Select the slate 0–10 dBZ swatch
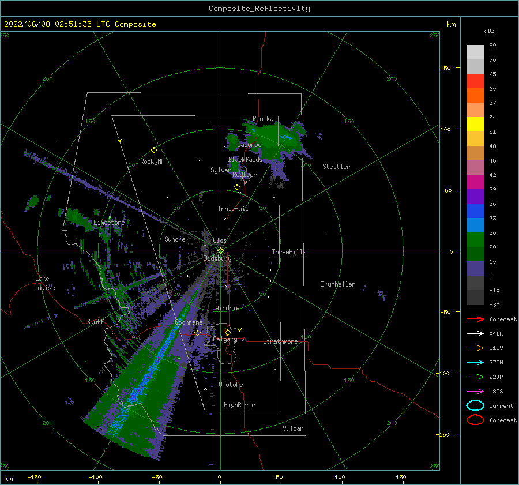519x485 pixels. (x=475, y=269)
